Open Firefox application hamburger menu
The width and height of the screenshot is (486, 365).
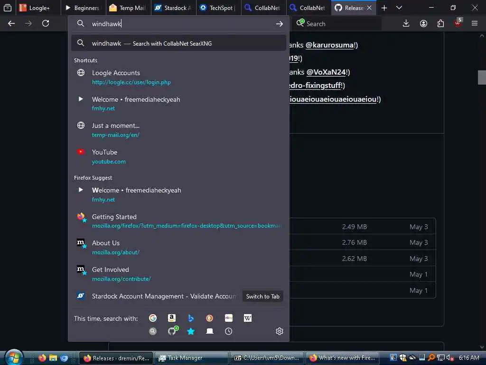pyautogui.click(x=475, y=24)
